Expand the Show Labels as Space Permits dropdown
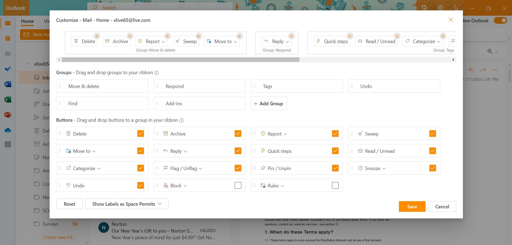 160,204
